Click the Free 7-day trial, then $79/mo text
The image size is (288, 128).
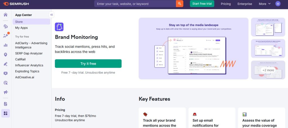pyautogui.click(x=75, y=116)
